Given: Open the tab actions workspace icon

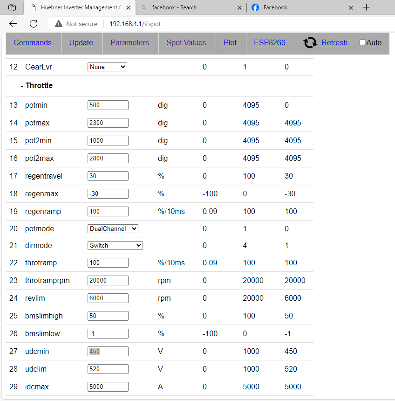Looking at the screenshot, I should coord(12,7).
